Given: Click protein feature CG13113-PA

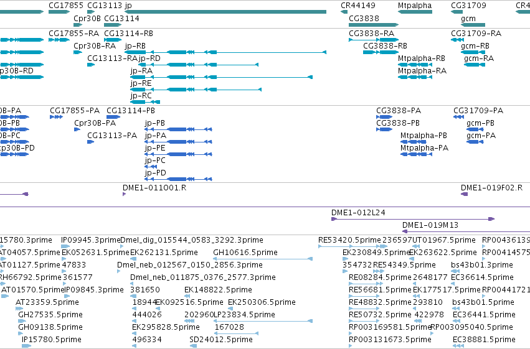Looking at the screenshot, I should 90,142.
